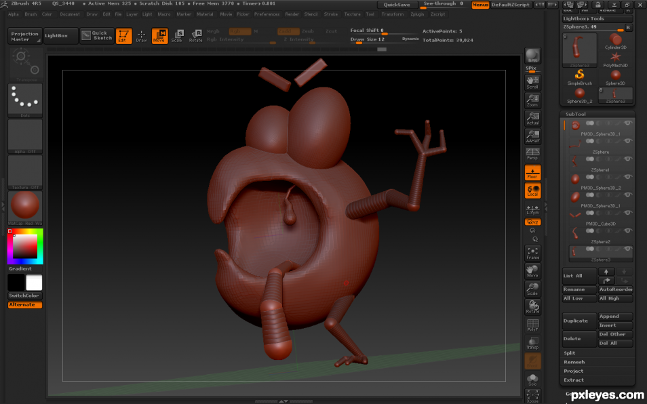Select the Sphere3D tool
The width and height of the screenshot is (647, 404).
(616, 77)
